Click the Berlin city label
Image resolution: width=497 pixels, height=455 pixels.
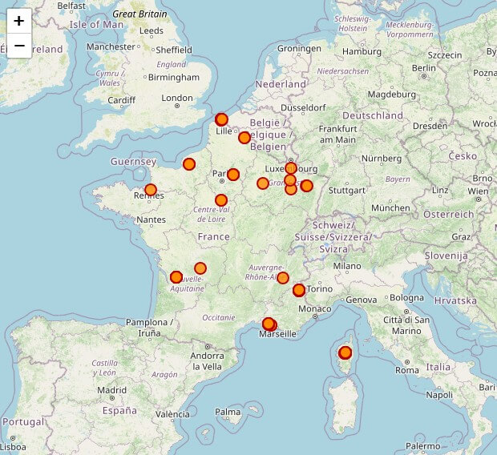click(424, 68)
